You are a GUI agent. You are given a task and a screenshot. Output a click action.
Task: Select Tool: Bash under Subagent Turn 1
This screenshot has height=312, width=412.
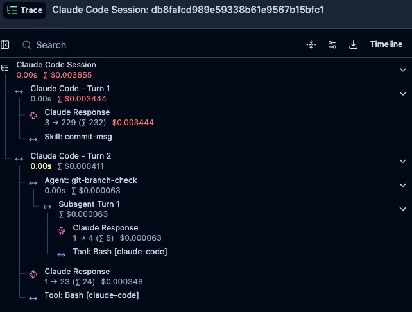[x=120, y=252]
